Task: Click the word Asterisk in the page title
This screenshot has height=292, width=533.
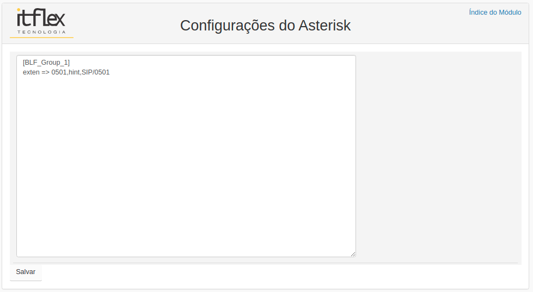Action: [x=324, y=26]
